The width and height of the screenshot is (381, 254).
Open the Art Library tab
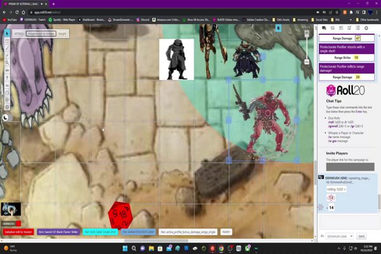click(332, 28)
